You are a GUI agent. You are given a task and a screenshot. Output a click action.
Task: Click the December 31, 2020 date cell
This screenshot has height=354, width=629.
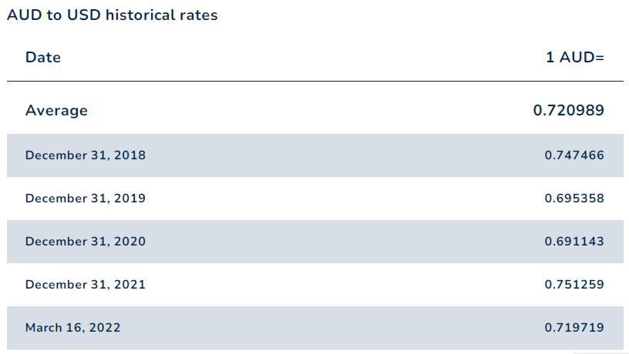[86, 242]
